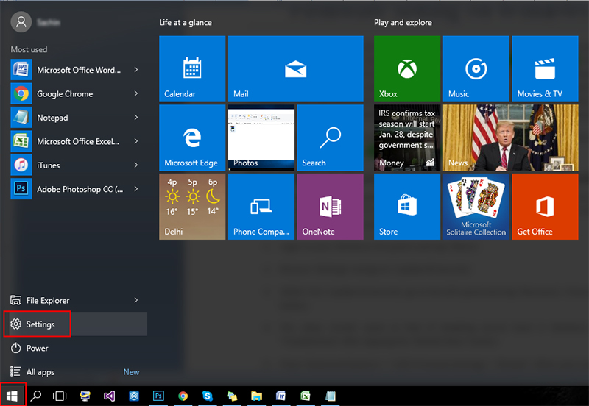Screen dimensions: 589x406
Task: Click the user account avatar
Action: (x=21, y=22)
